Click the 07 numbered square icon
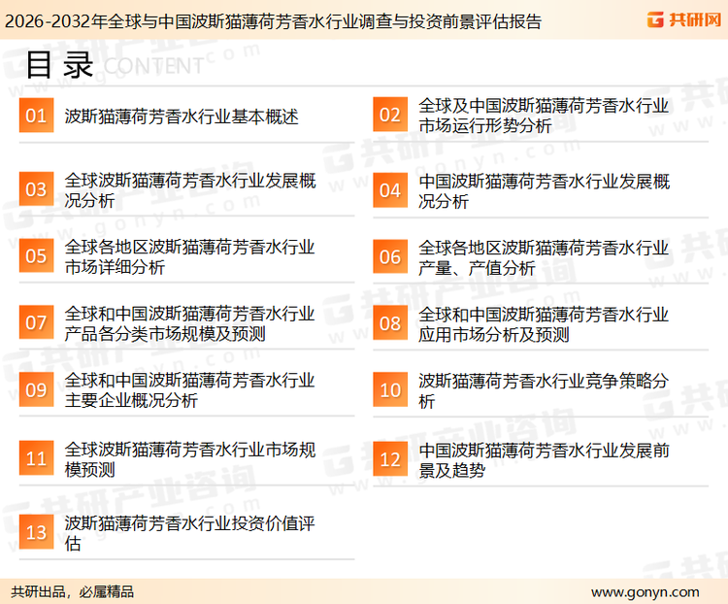Viewport: 728px width, 604px height. (x=36, y=323)
